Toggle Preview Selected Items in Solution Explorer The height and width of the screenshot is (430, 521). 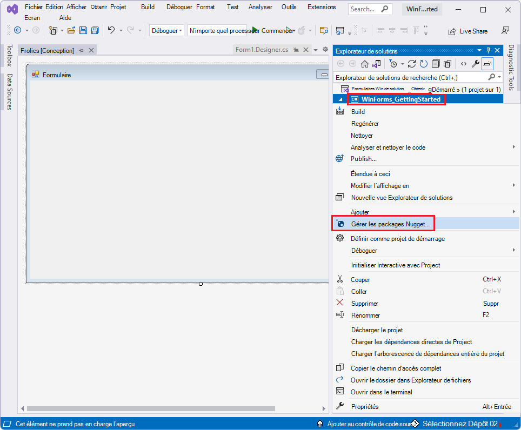(x=487, y=63)
